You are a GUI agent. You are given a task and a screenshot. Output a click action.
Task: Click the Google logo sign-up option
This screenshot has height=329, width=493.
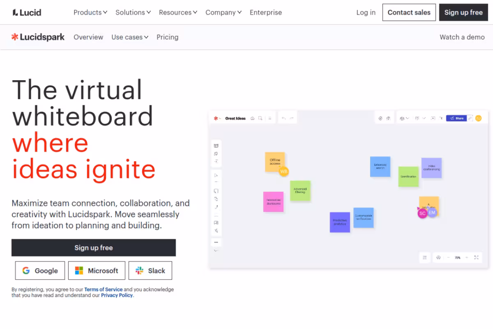(40, 271)
